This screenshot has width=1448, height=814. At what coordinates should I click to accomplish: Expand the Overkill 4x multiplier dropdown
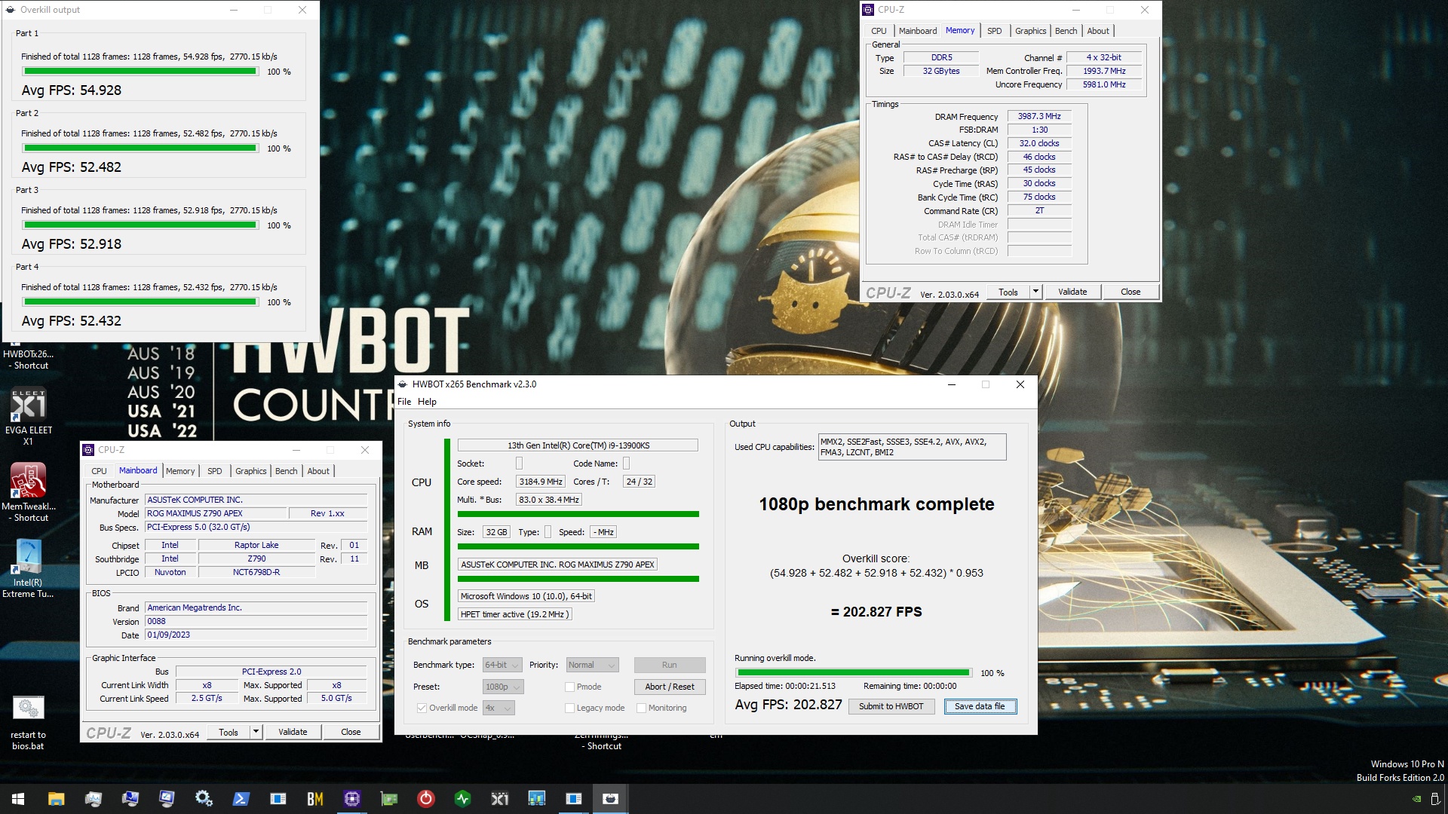[x=499, y=708]
